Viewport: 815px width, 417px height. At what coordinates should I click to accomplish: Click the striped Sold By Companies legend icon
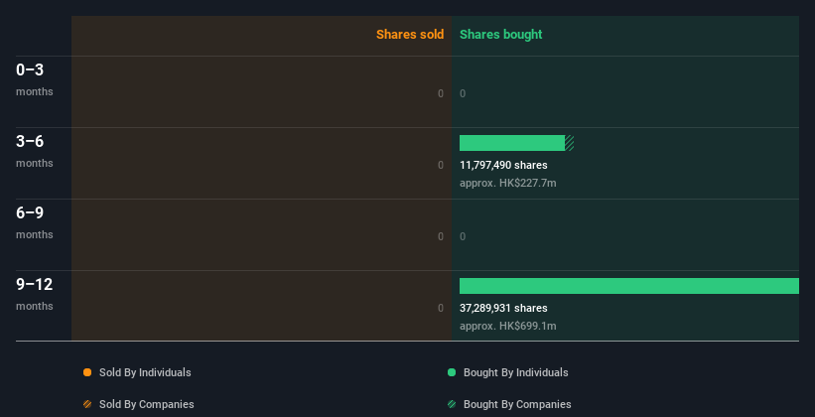pyautogui.click(x=87, y=404)
